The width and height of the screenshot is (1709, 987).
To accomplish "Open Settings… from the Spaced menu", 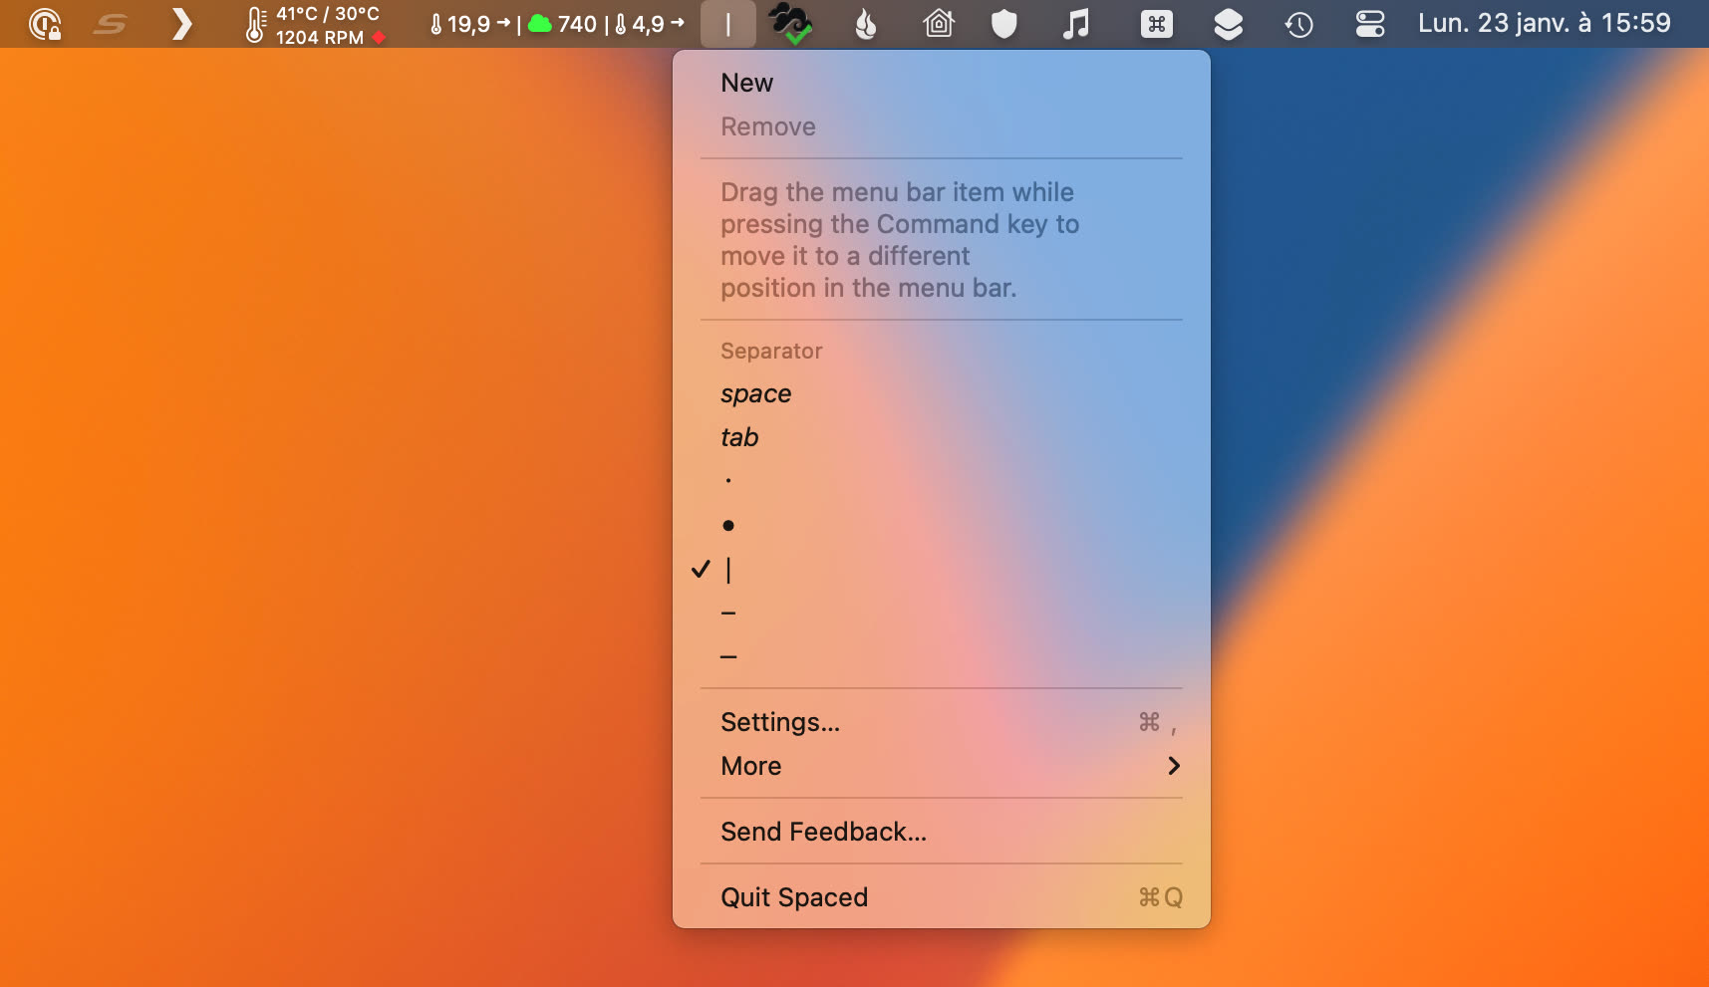I will (x=942, y=722).
